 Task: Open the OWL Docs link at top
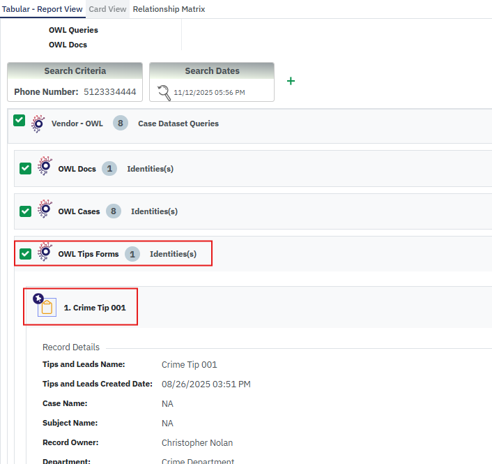[x=68, y=45]
